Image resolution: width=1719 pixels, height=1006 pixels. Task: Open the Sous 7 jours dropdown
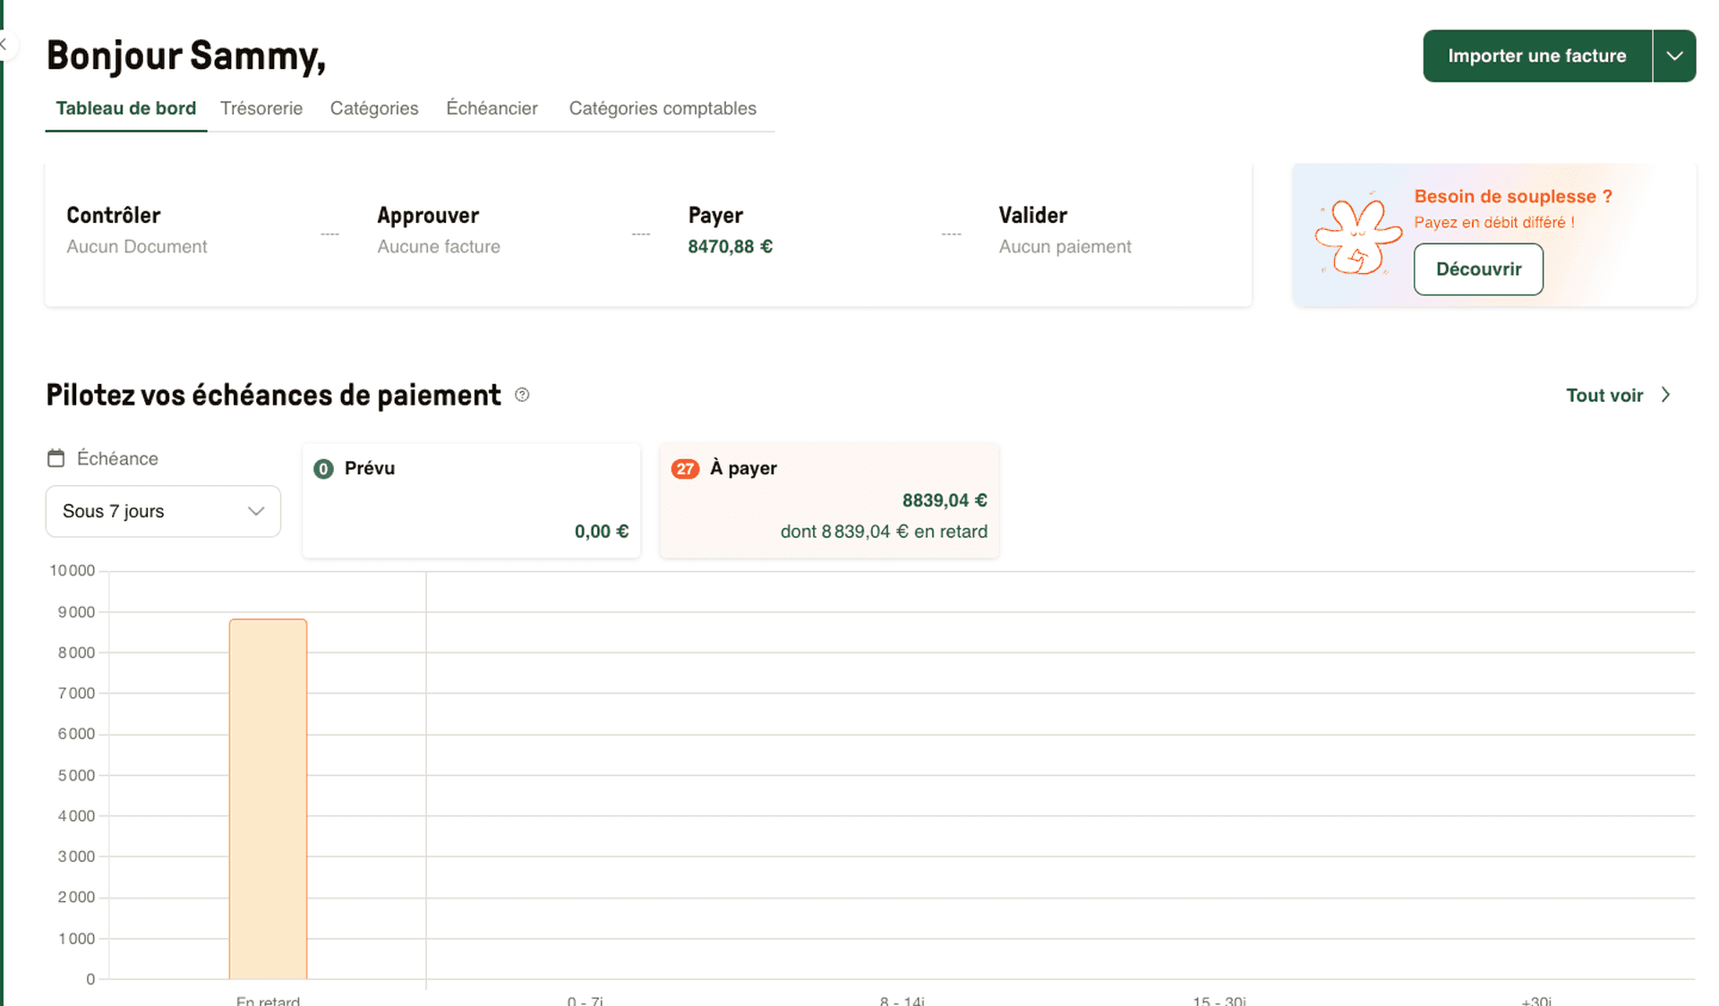click(x=162, y=511)
